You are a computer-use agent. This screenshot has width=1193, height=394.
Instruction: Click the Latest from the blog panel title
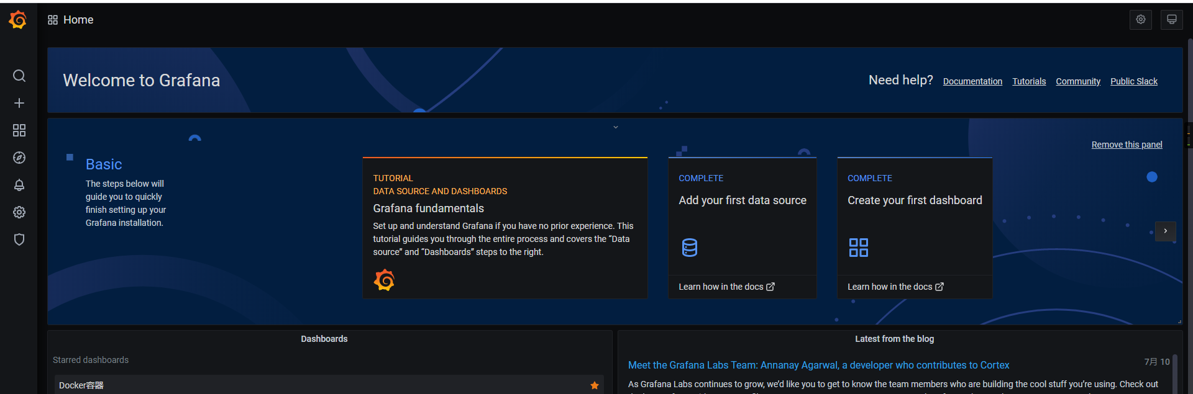[x=894, y=339]
